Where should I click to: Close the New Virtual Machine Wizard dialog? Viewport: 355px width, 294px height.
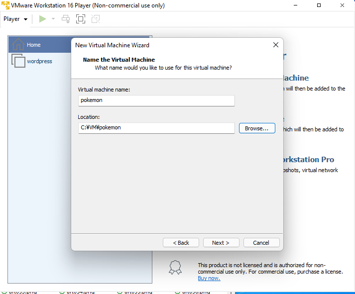coord(275,45)
